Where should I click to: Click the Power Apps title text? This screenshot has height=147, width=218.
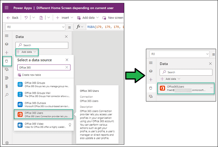click(23, 8)
